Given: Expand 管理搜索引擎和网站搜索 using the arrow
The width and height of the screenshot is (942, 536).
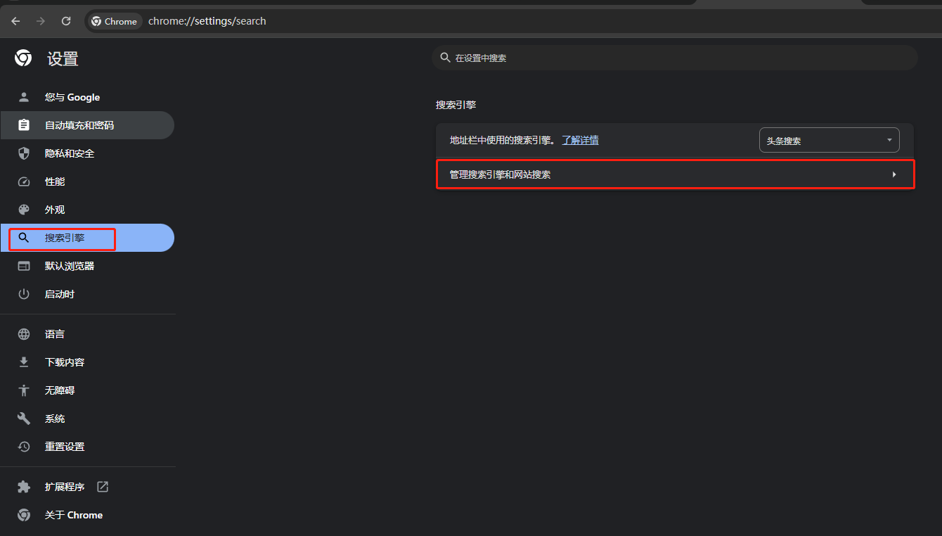Looking at the screenshot, I should (x=893, y=174).
